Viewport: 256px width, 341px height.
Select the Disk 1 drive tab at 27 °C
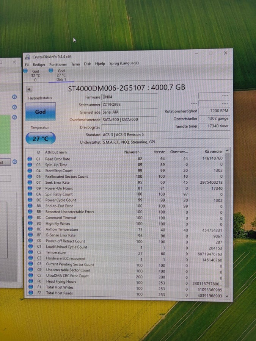click(61, 75)
